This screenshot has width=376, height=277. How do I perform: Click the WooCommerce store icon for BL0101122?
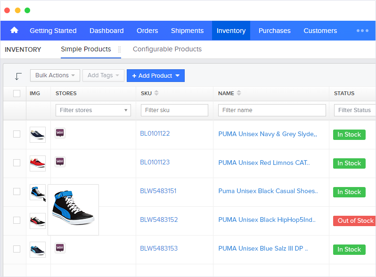pos(60,133)
